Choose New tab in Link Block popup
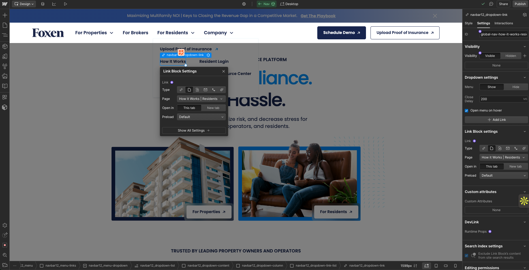529x270 pixels. 213,108
